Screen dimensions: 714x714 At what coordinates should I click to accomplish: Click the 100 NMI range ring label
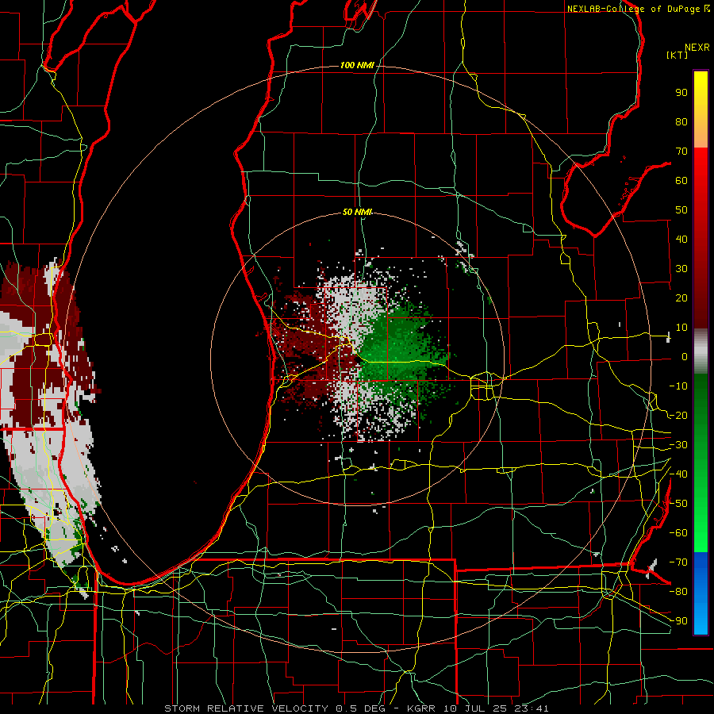point(357,65)
